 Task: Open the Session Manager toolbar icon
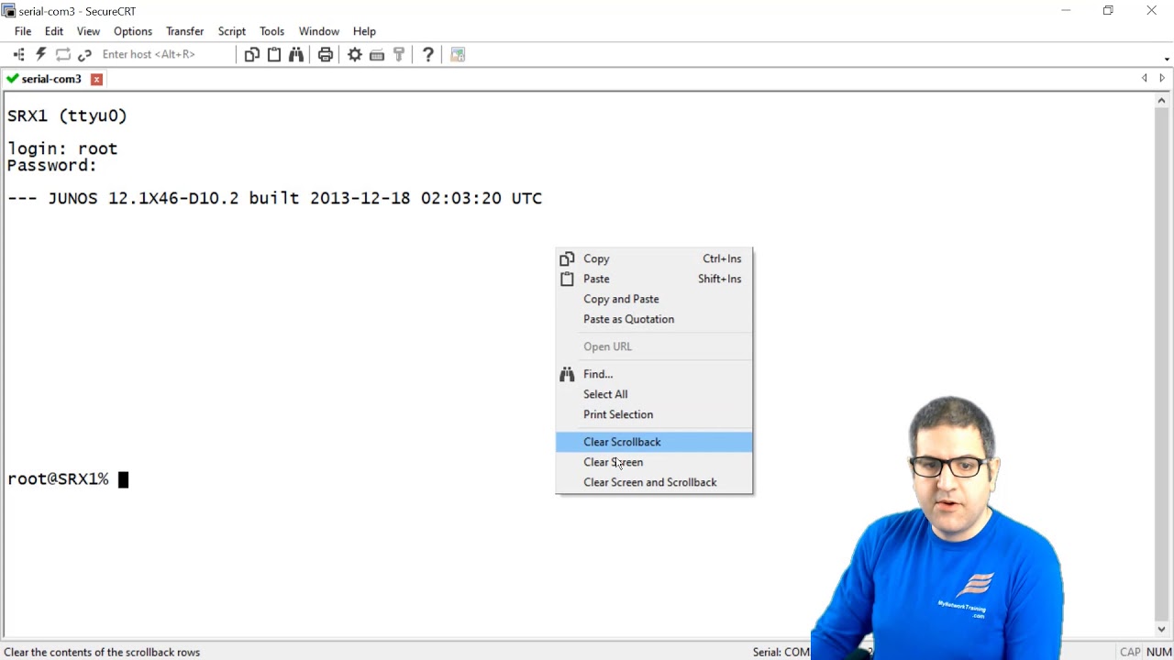(18, 55)
